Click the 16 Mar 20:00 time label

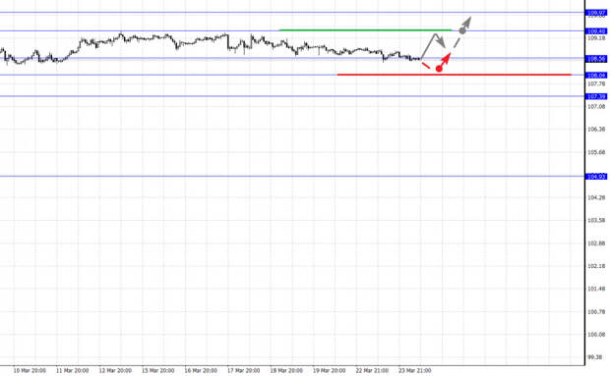click(201, 370)
